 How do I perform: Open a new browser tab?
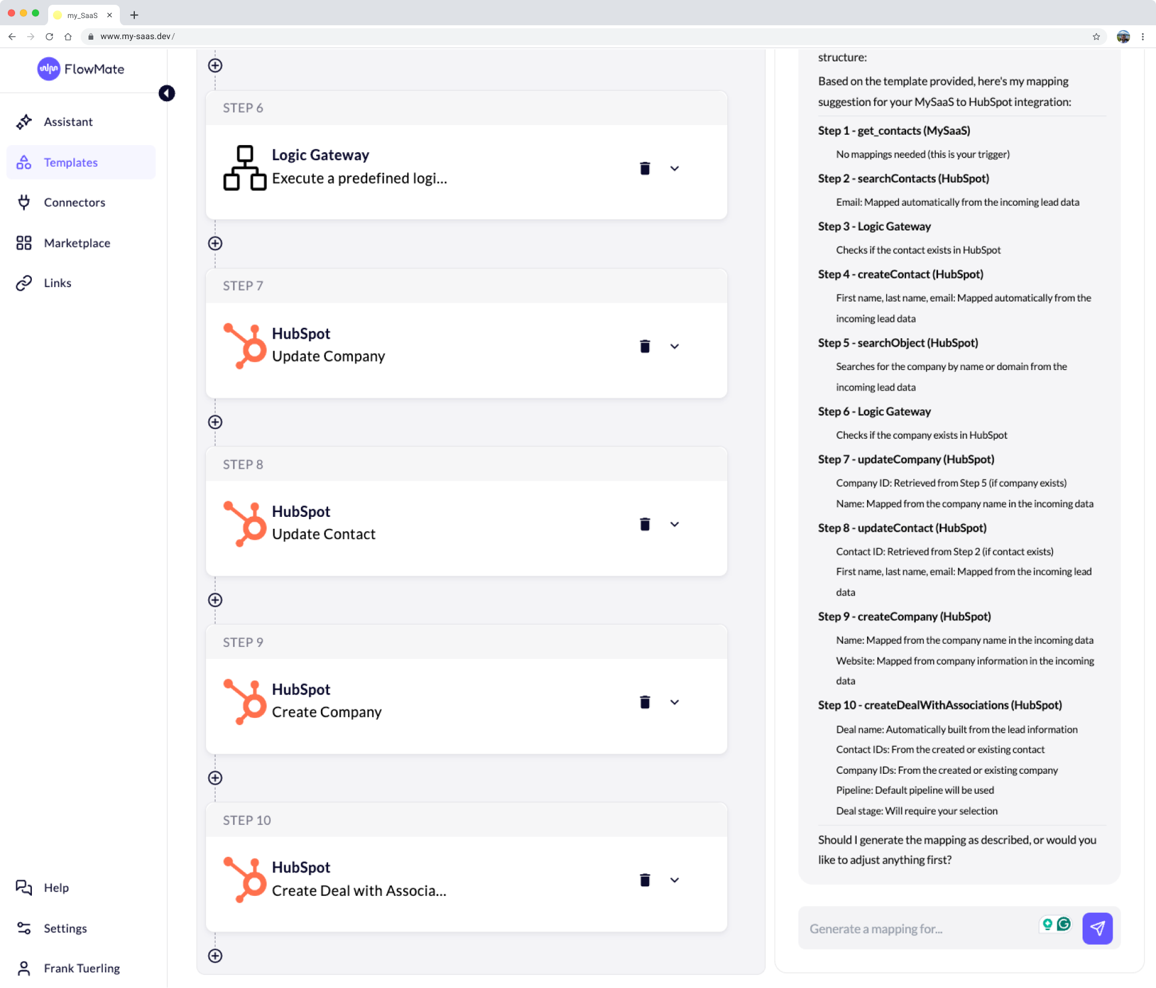[134, 15]
